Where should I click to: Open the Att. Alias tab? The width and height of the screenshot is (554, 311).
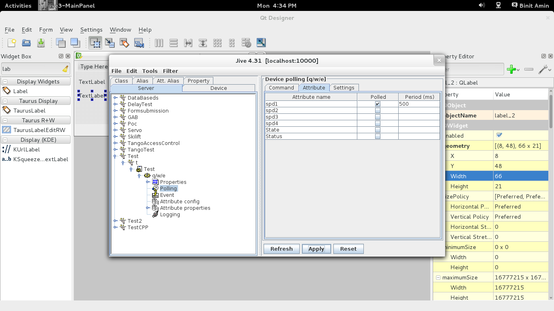[168, 81]
